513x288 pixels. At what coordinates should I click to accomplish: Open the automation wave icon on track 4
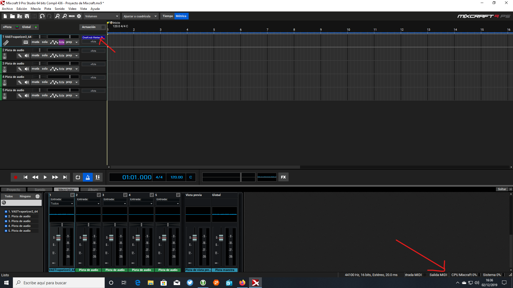coord(54,82)
